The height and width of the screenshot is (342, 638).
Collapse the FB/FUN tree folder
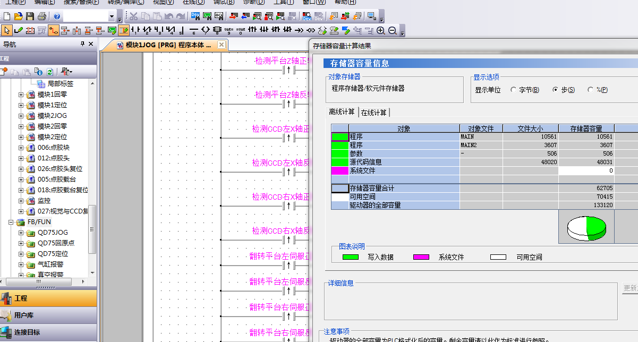11,222
